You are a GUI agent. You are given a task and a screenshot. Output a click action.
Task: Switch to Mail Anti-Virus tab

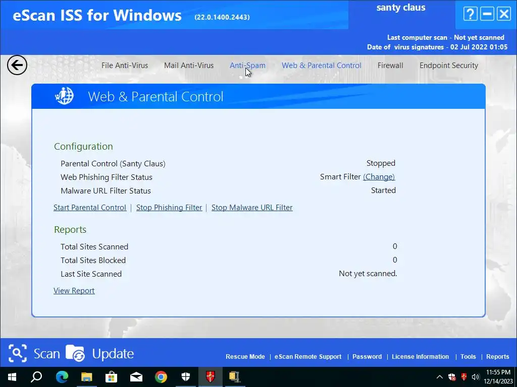189,66
